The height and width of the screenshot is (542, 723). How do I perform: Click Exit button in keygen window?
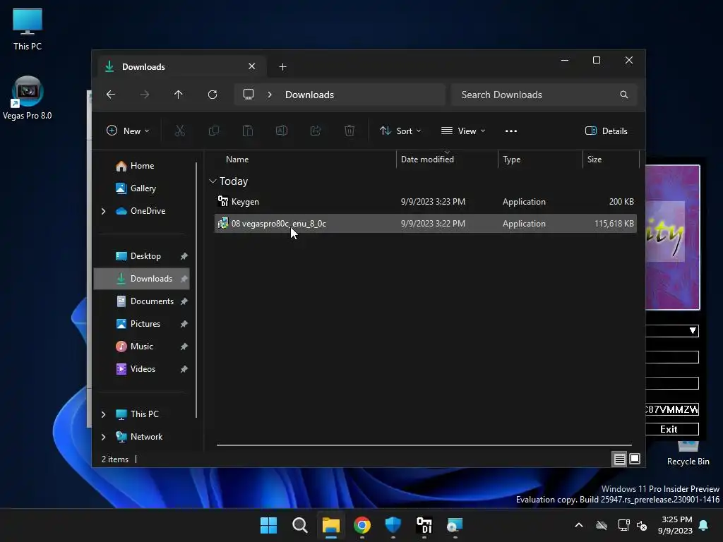(x=672, y=429)
